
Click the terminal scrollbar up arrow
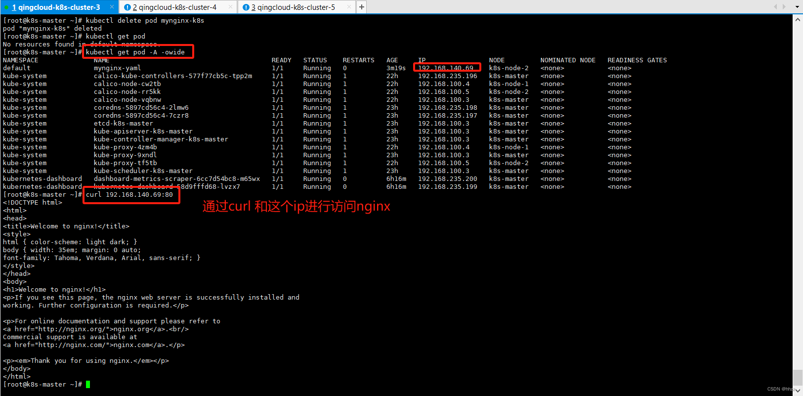798,20
